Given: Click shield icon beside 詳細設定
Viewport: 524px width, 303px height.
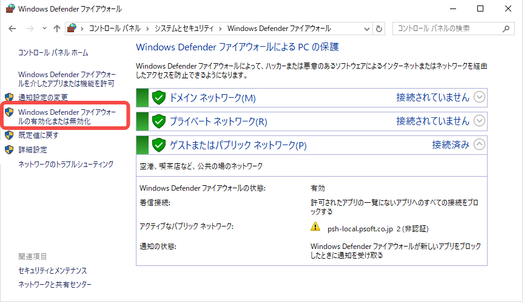Looking at the screenshot, I should coord(9,150).
